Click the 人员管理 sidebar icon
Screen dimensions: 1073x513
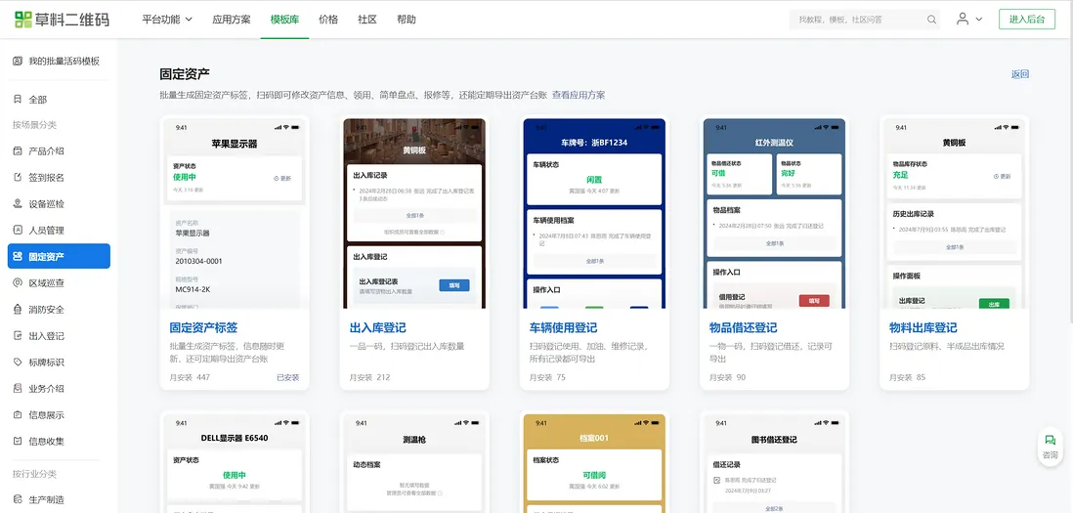tap(18, 231)
